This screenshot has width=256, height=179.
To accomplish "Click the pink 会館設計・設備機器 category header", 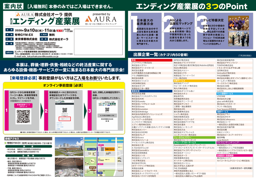I will pyautogui.click(x=234, y=155).
